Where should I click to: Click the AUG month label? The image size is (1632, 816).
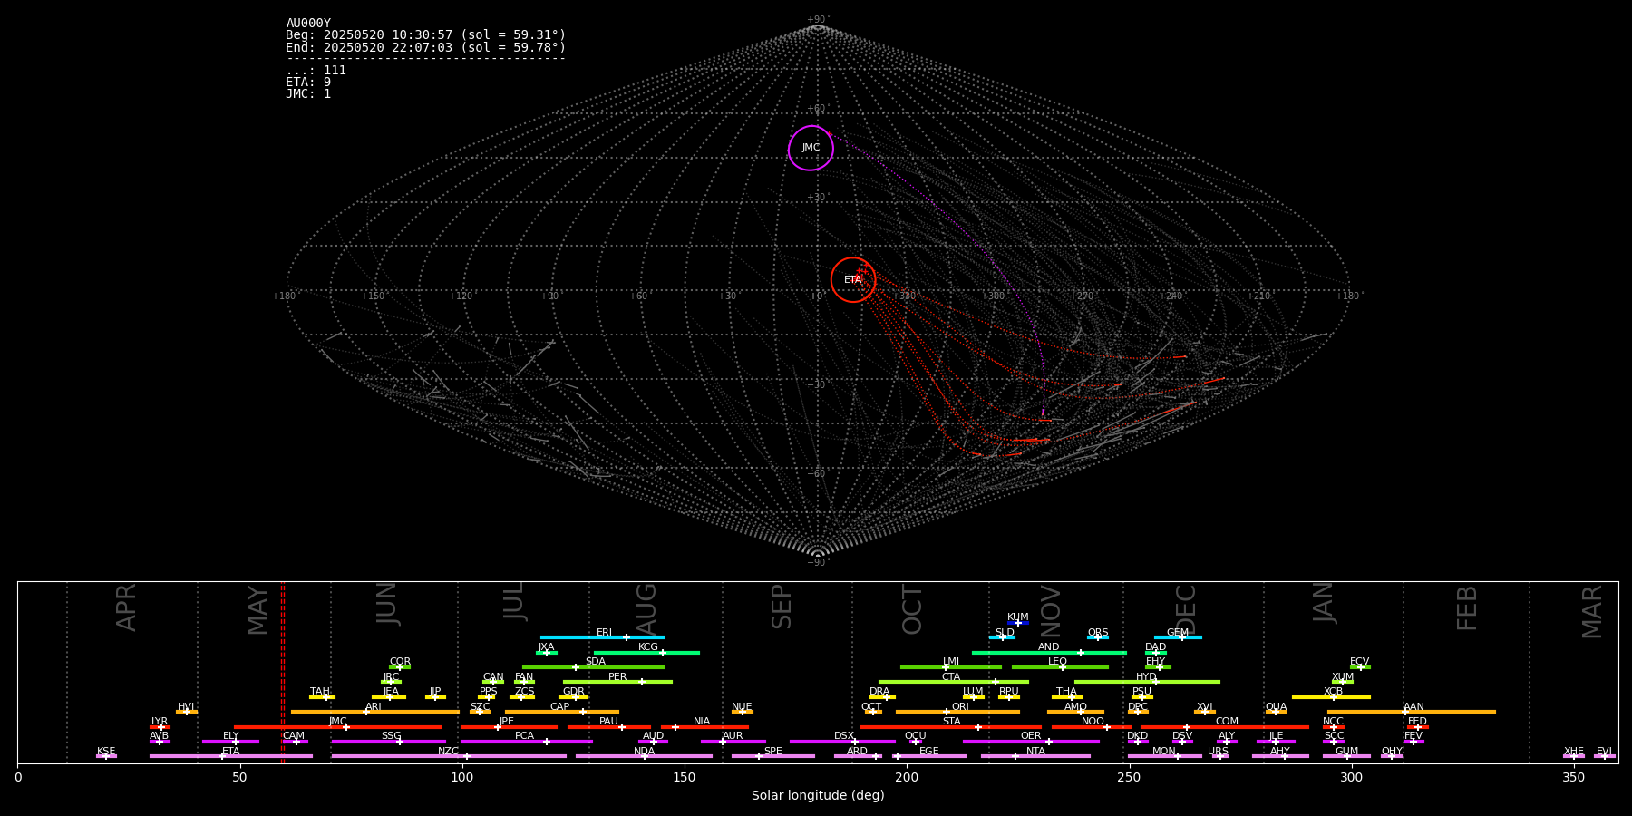[x=646, y=607]
